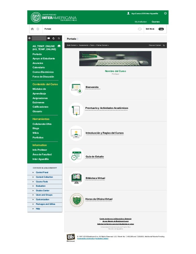Viewport: 196px width, 254px height.
Task: Open the user profile icon
Action: point(128,13)
